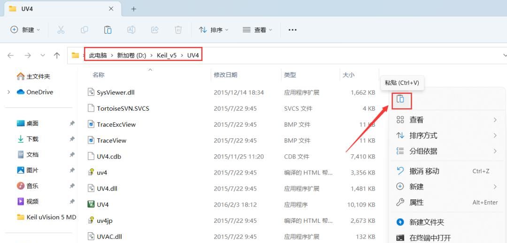Open the 排序 sort dropdown
Screen dimensions: 507x243
214,30
